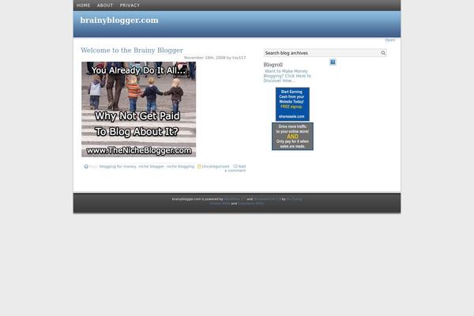Click the blue 'Start Earning Cash' shareasale ad
The height and width of the screenshot is (316, 474).
[292, 104]
